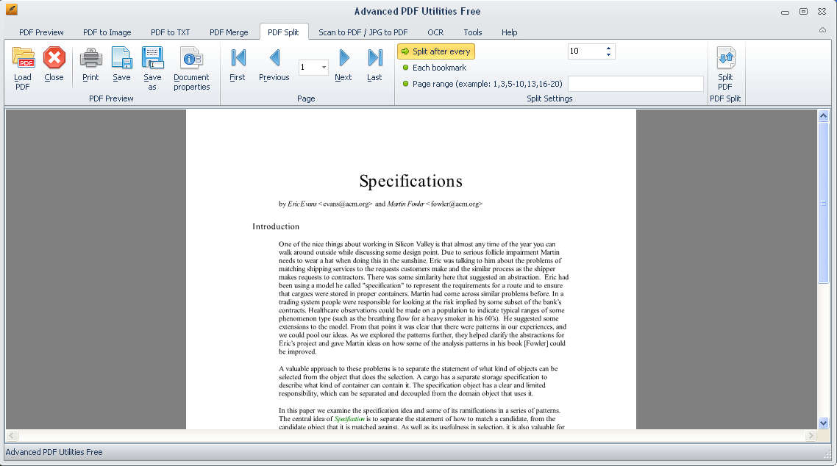Select the 'Split after every' option
The height and width of the screenshot is (466, 837).
436,51
